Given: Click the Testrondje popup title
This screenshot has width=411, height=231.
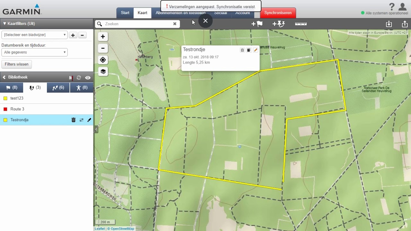Looking at the screenshot, I should [x=194, y=49].
